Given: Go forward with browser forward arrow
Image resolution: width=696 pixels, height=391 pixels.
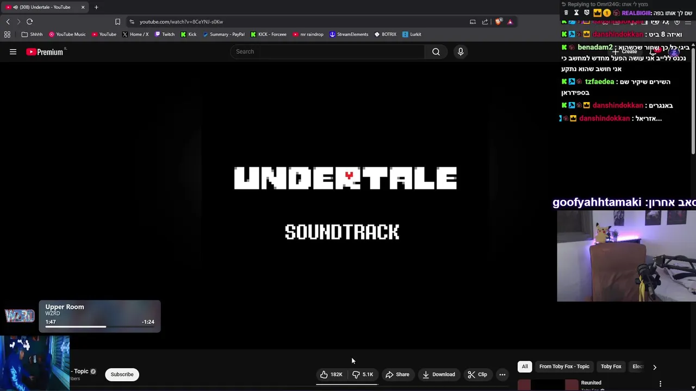Looking at the screenshot, I should pyautogui.click(x=18, y=22).
